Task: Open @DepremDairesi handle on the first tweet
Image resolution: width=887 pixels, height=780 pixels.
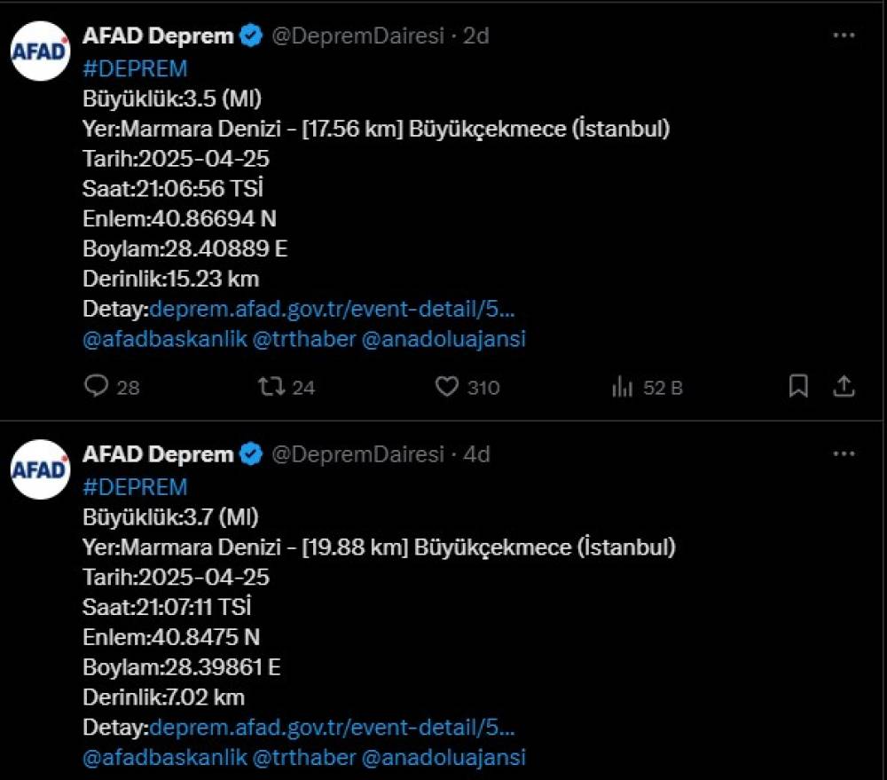Action: point(357,36)
